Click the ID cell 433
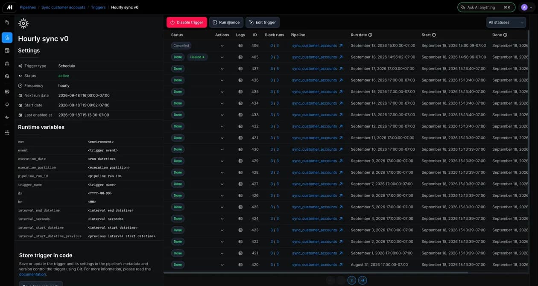The image size is (538, 286). click(x=255, y=115)
